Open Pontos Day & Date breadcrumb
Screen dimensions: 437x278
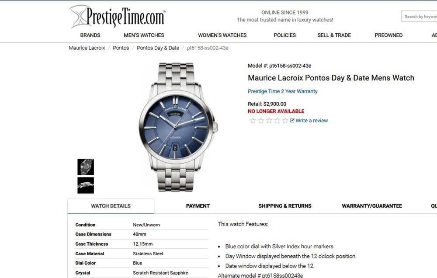pos(158,48)
